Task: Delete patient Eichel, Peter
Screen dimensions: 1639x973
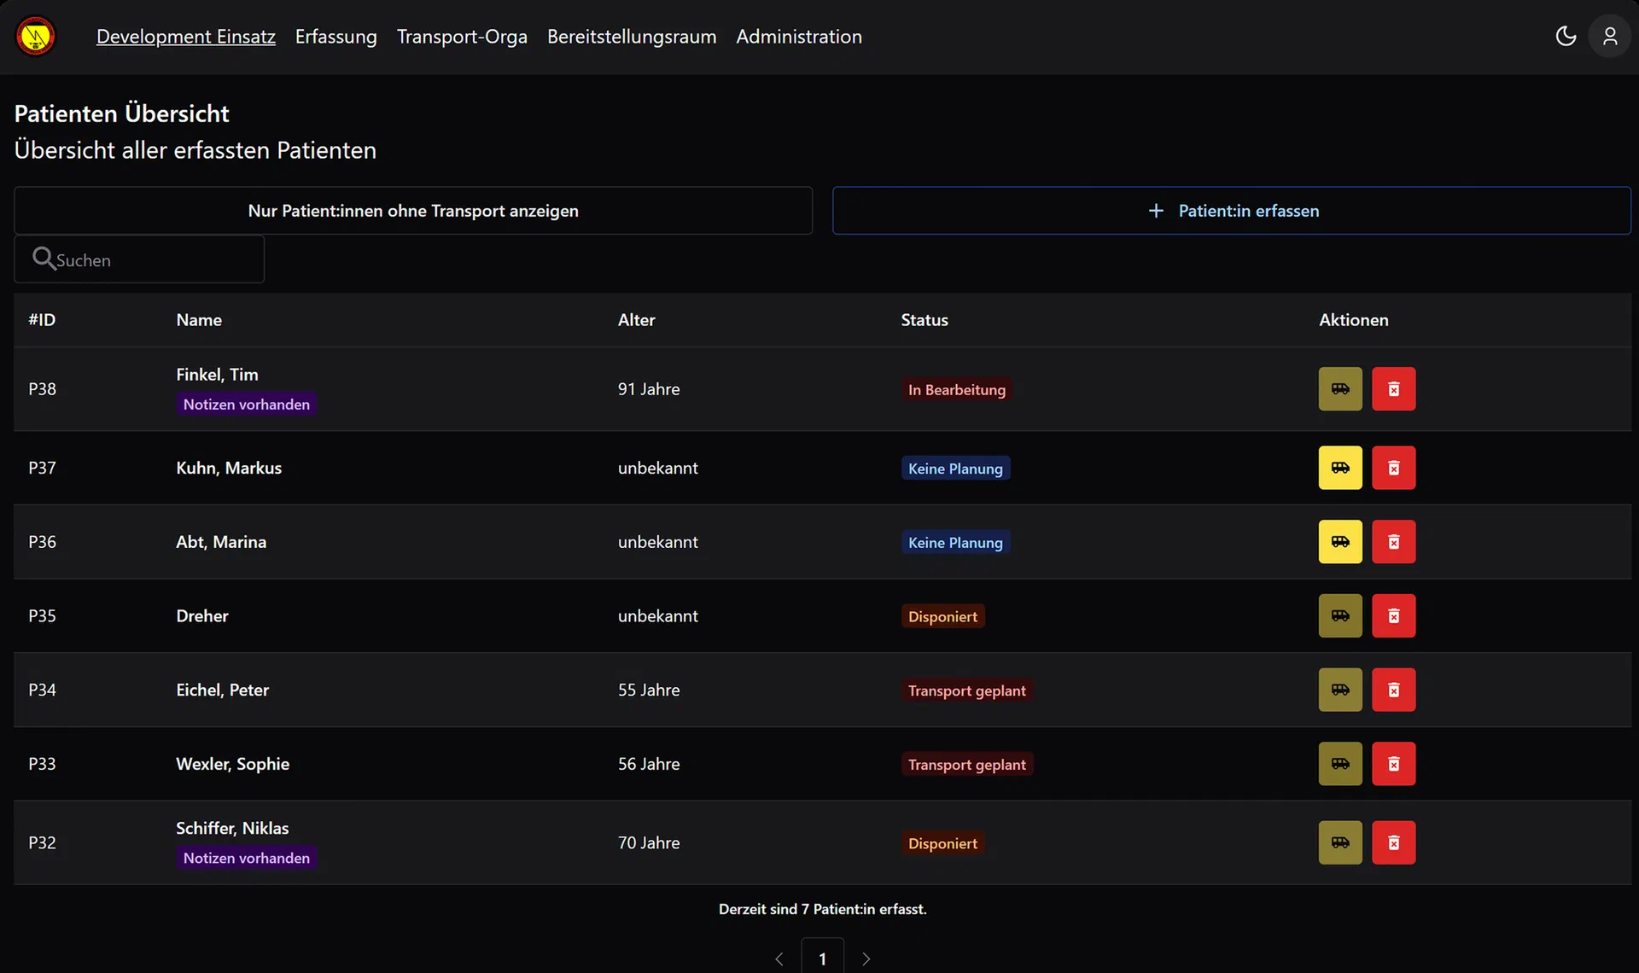Action: [x=1393, y=690]
